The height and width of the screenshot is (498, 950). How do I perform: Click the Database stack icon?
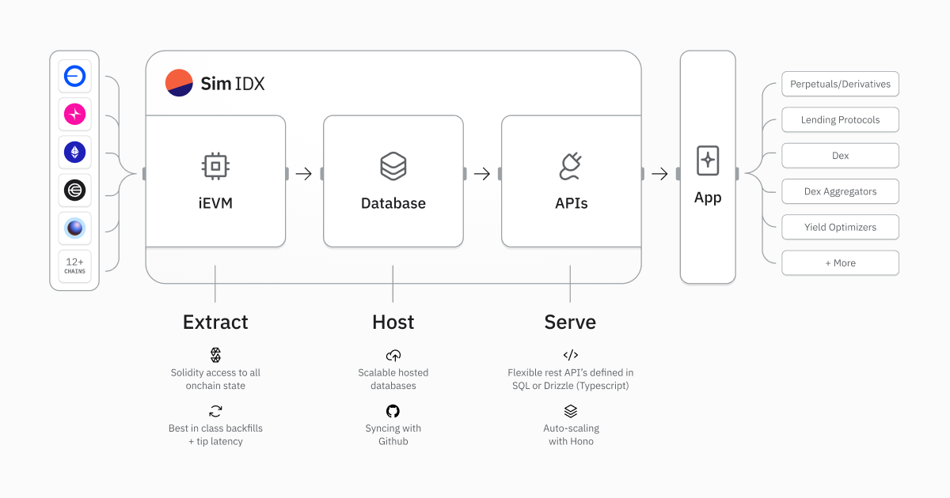click(x=393, y=166)
